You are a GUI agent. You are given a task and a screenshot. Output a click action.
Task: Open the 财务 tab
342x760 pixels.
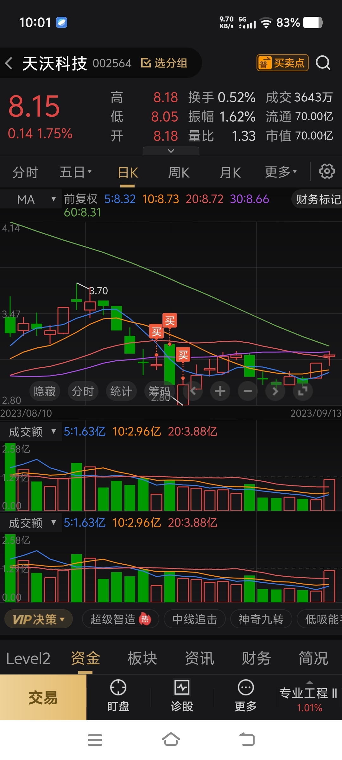[x=256, y=659]
